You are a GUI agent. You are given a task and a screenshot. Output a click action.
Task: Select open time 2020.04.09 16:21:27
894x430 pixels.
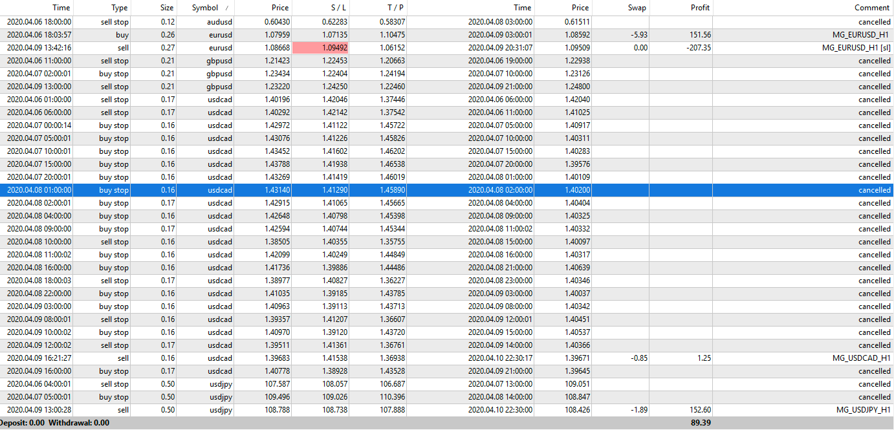click(x=39, y=358)
